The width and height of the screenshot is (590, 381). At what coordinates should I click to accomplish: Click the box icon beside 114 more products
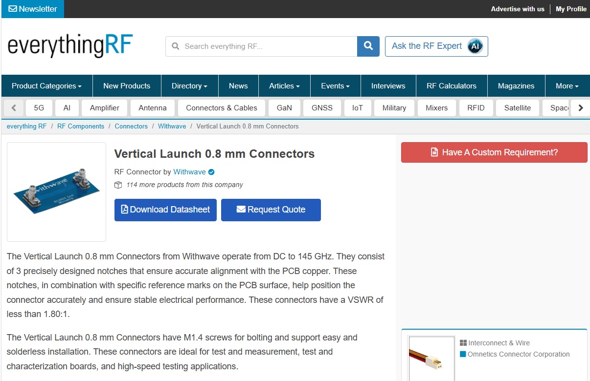click(x=118, y=185)
